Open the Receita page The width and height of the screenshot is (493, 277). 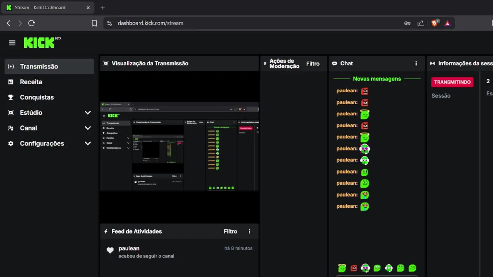pos(49,82)
